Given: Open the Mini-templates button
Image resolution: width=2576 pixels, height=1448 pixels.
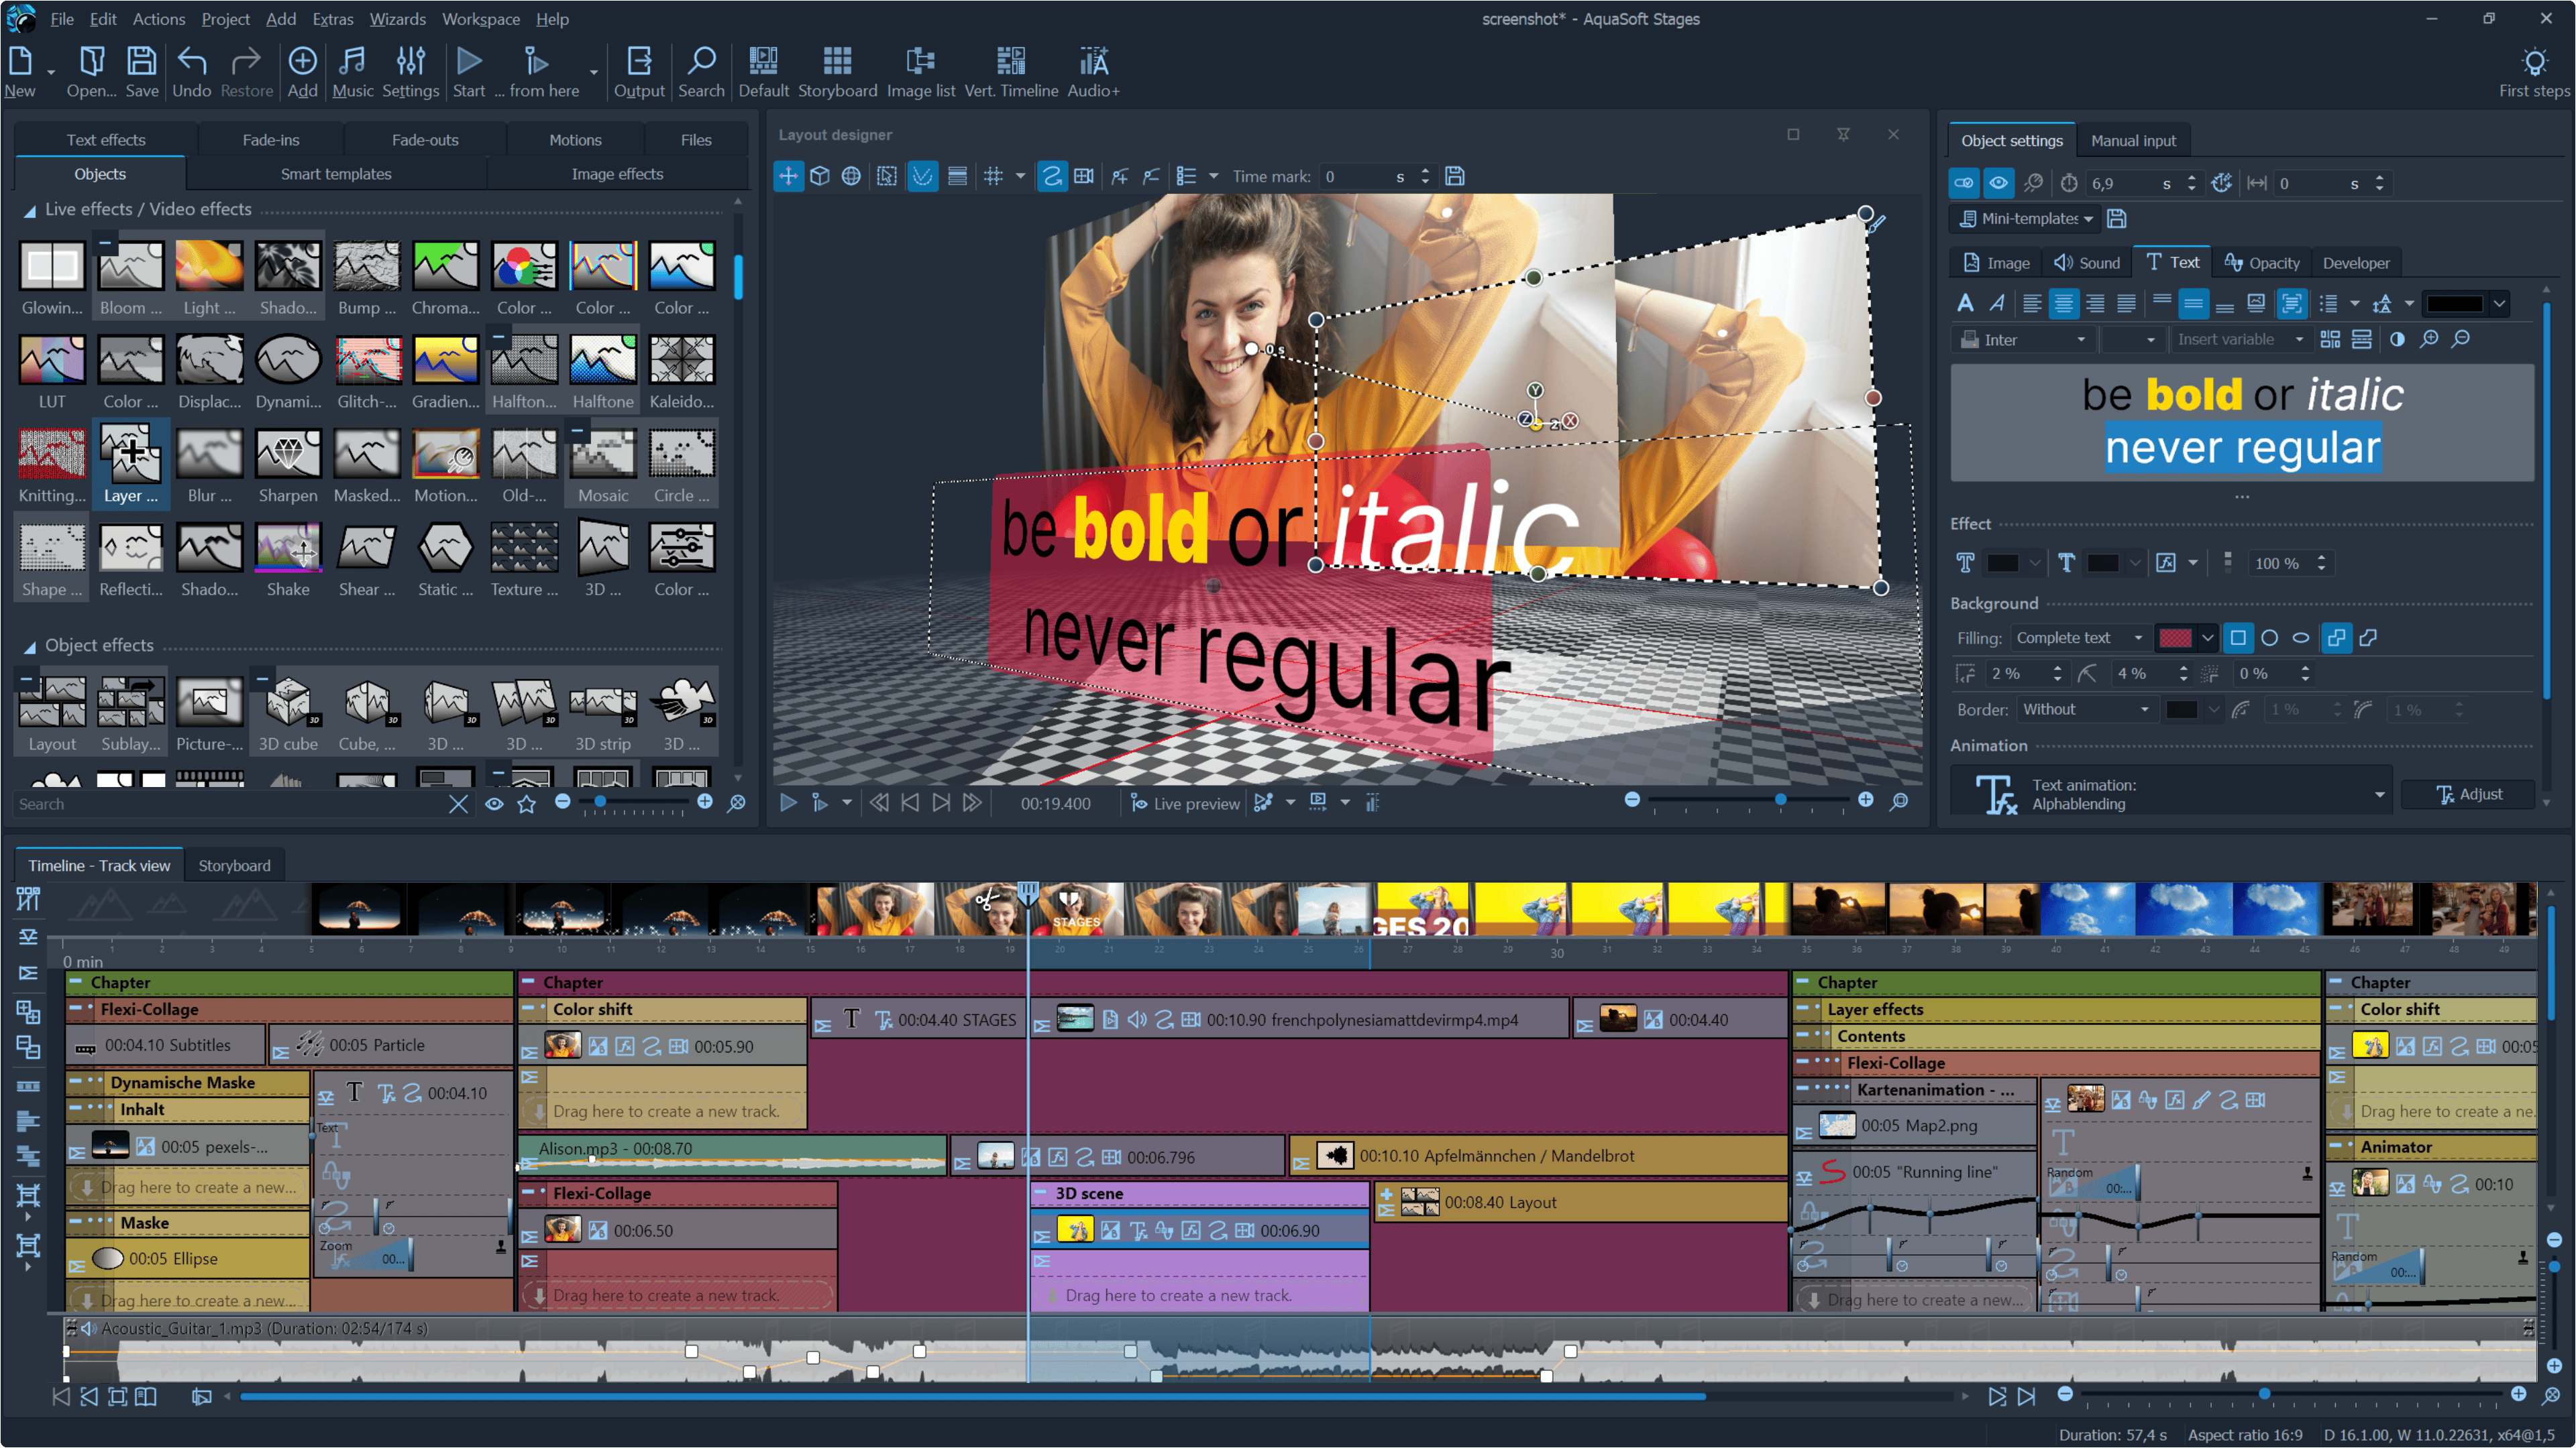Looking at the screenshot, I should (2025, 219).
